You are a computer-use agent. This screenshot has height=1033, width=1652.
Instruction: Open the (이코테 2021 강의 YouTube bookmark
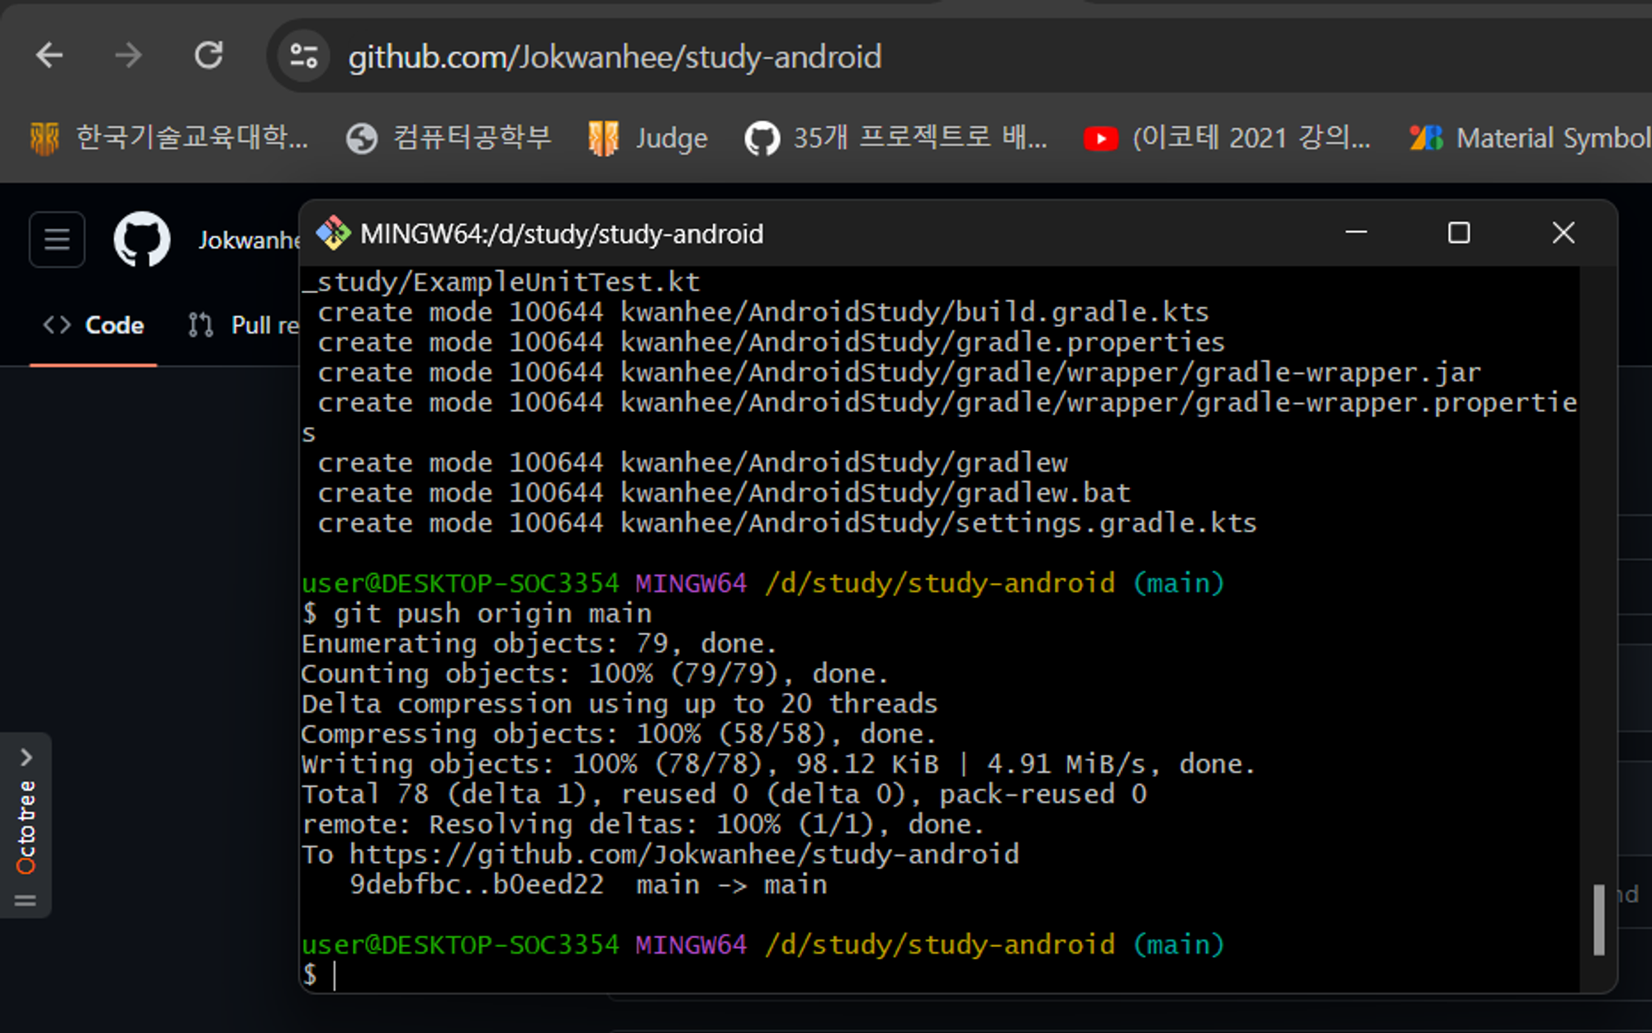(x=1227, y=137)
